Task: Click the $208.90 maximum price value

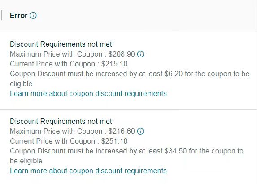Action: coord(122,54)
